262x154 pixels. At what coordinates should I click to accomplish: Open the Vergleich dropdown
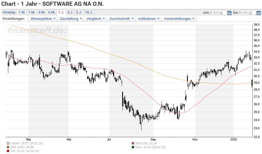(x=95, y=19)
